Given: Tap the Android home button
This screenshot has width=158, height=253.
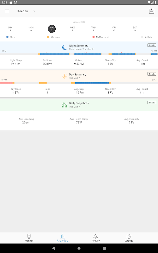Looking at the screenshot, I should [x=79, y=248].
